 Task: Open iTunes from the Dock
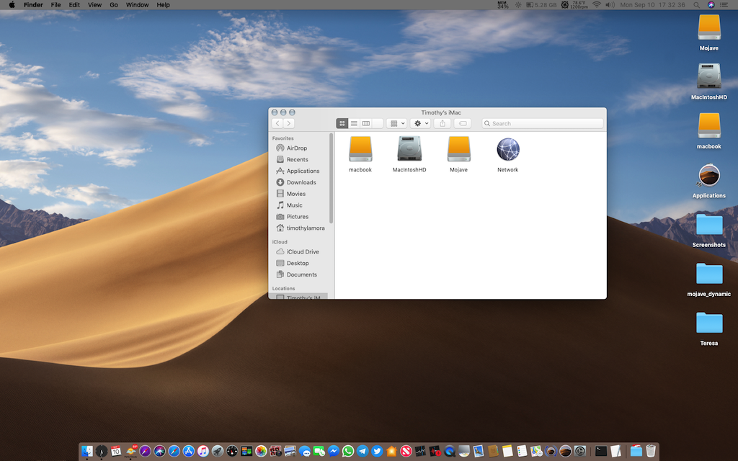203,451
